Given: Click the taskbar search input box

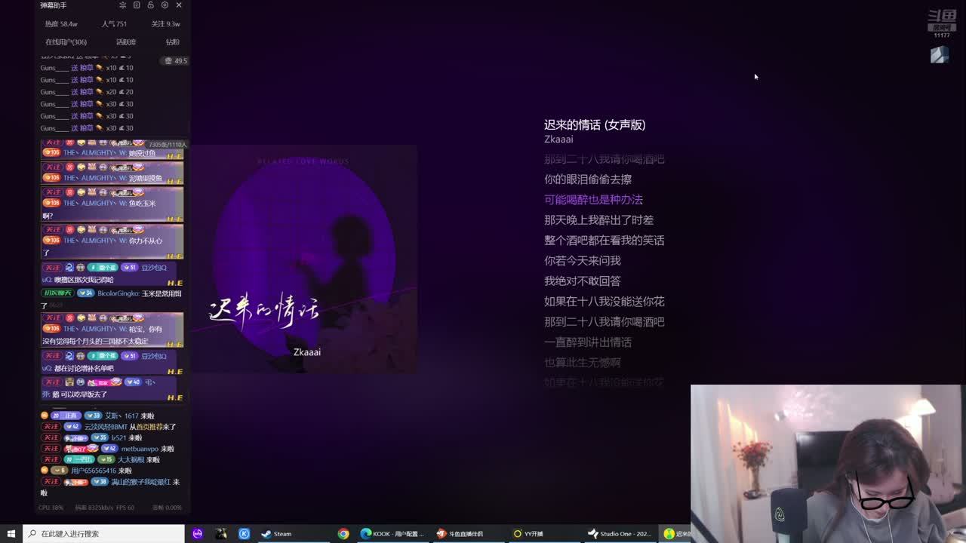Looking at the screenshot, I should click(x=106, y=533).
